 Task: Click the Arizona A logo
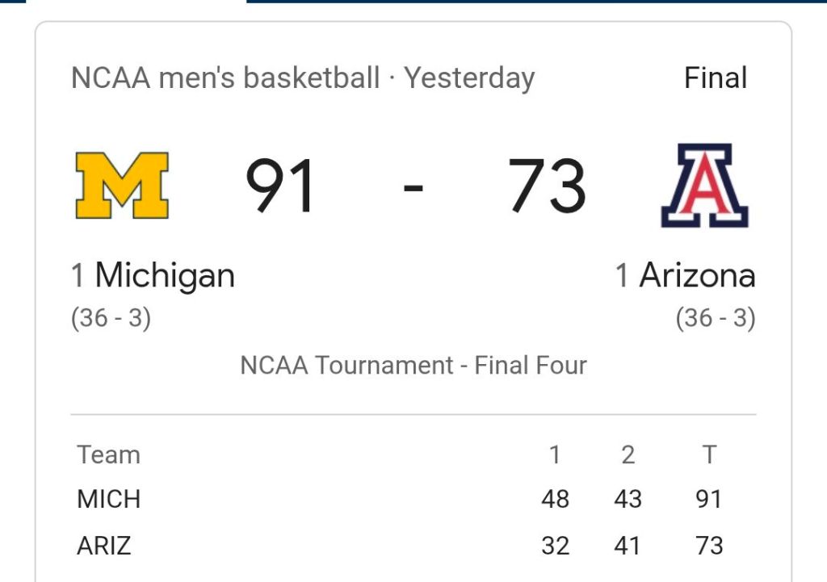pos(704,186)
